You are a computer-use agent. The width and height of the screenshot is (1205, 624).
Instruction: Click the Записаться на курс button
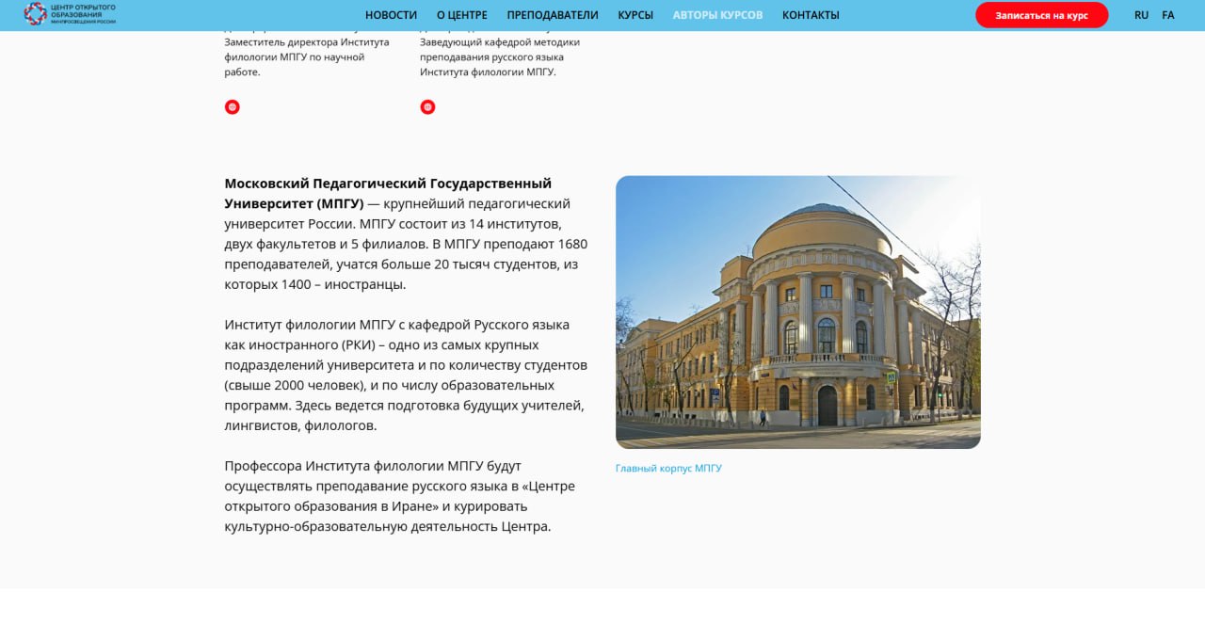point(1041,15)
